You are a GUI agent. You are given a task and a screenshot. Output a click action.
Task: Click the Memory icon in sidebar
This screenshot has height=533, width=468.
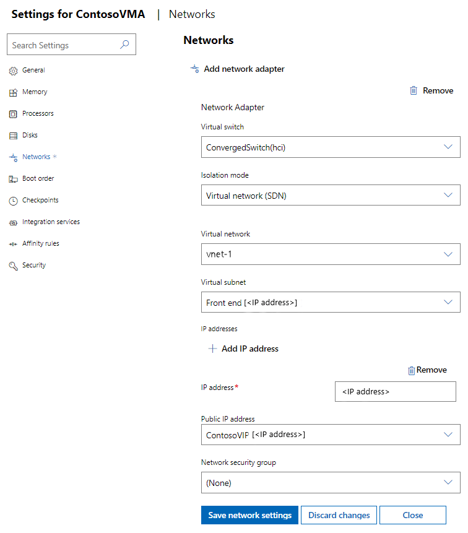pos(13,93)
